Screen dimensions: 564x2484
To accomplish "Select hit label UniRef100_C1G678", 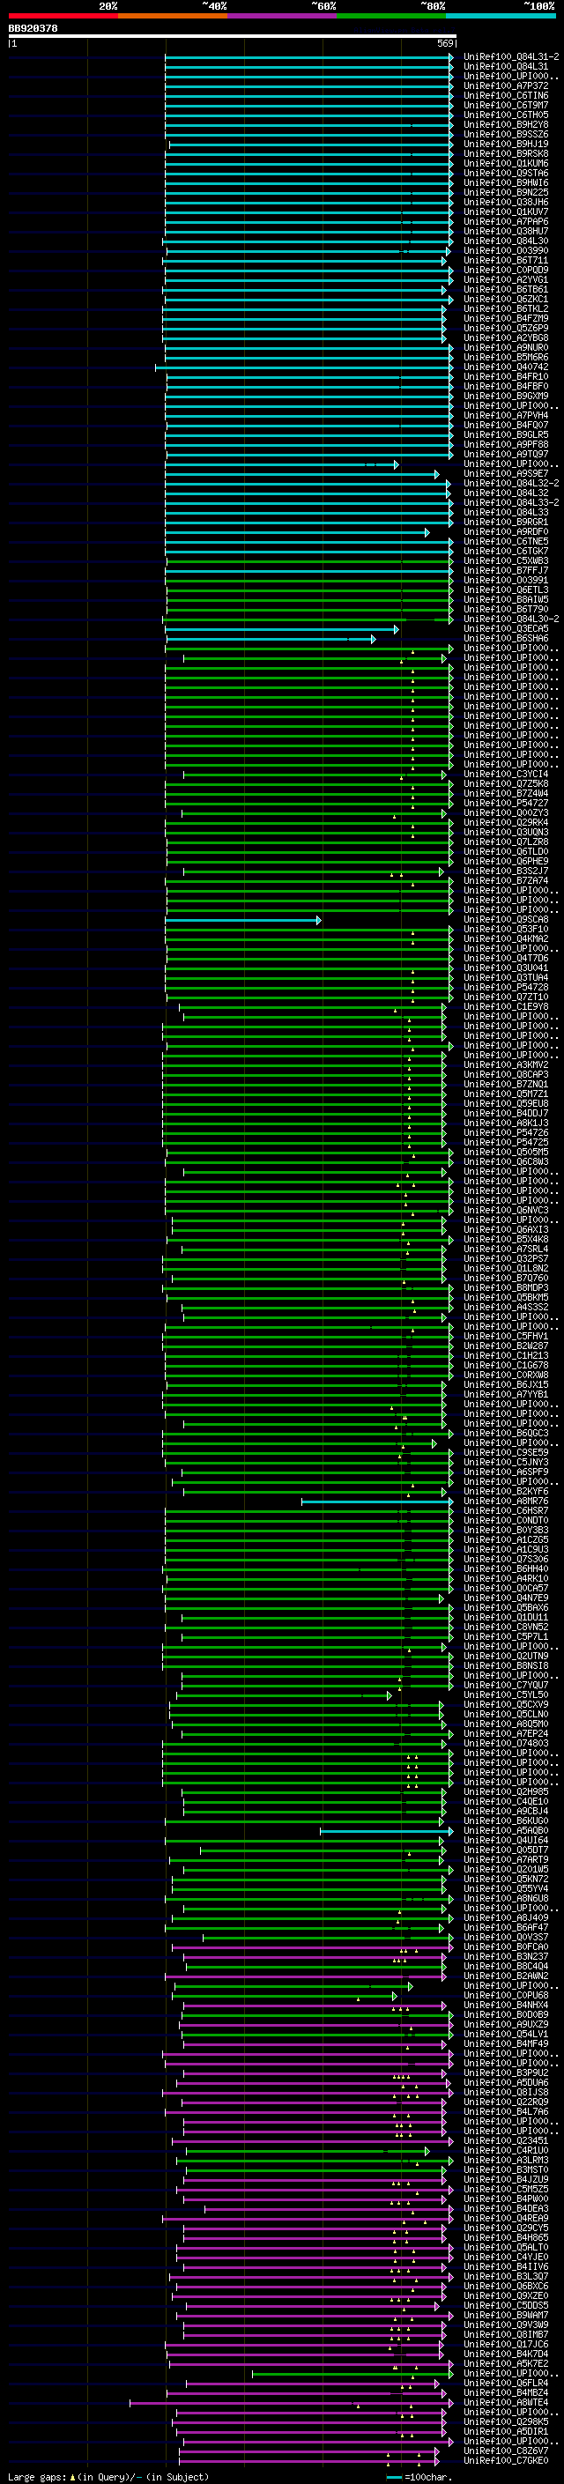I will pyautogui.click(x=506, y=1366).
